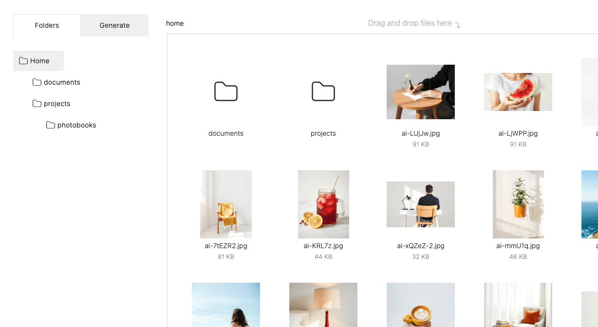
Task: Select the ai-7tEZR2.jpg chair thumbnail
Action: [226, 204]
